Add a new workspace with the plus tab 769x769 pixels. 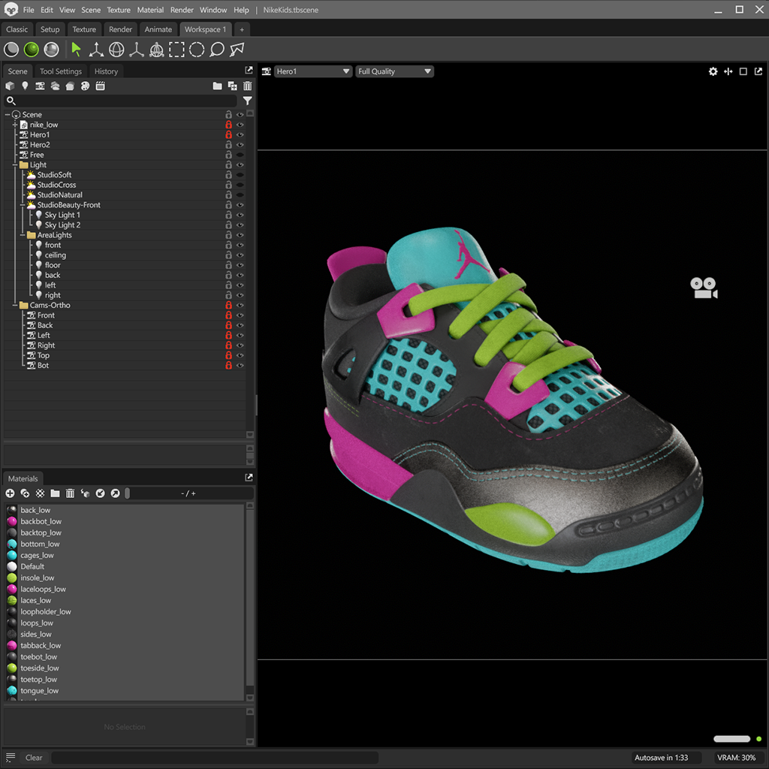(242, 30)
